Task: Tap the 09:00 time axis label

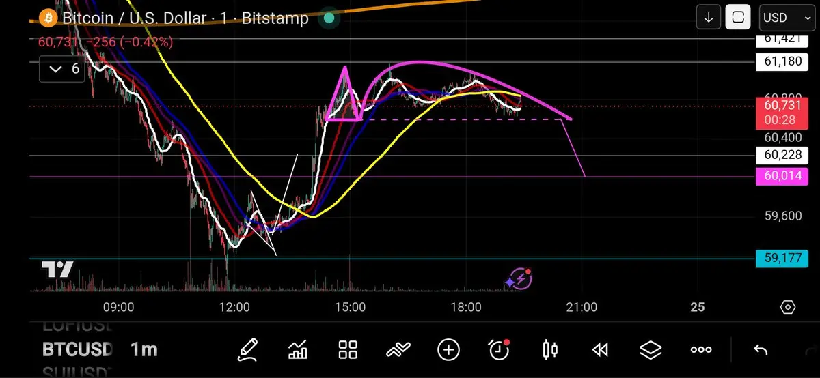Action: [119, 307]
